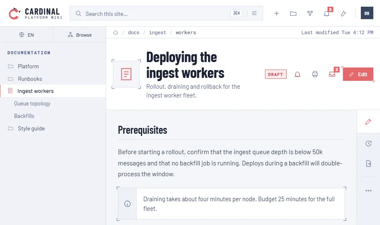The image size is (380, 225).
Task: Focus the Search this site field
Action: coord(166,13)
